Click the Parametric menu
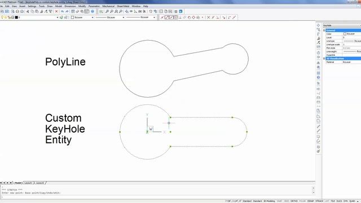 tap(94, 6)
